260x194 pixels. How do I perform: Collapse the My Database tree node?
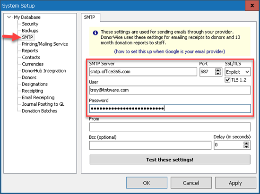click(9, 17)
